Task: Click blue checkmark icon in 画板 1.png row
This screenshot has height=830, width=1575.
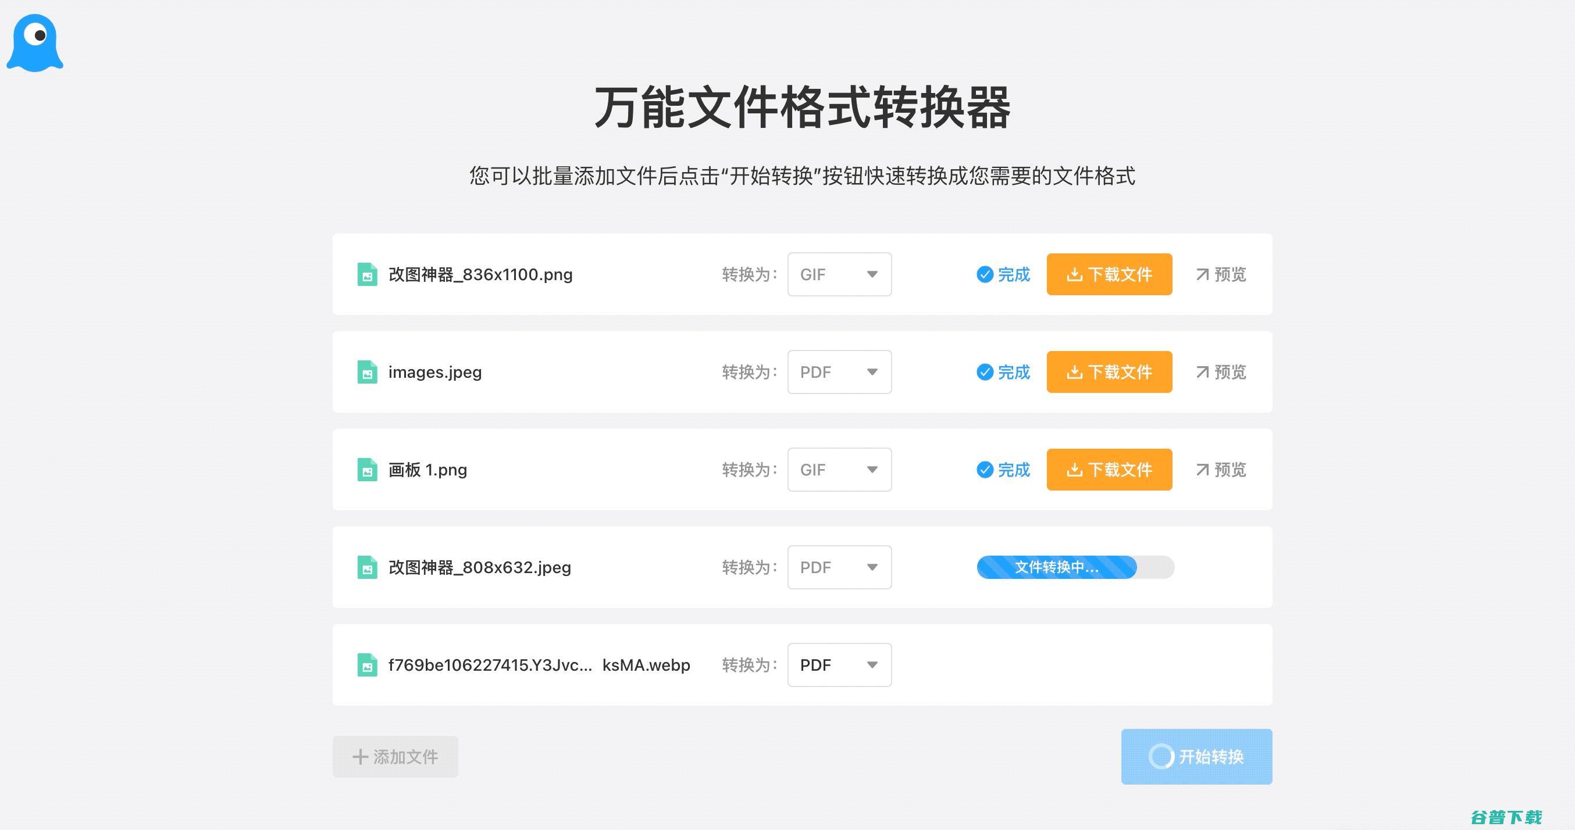Action: coord(984,470)
